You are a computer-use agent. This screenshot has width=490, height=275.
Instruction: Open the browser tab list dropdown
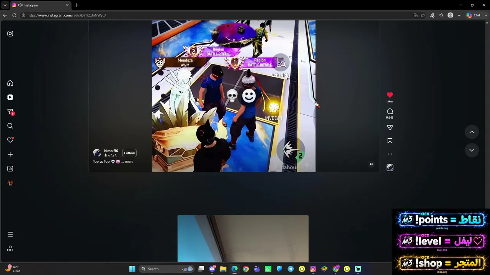click(5, 5)
